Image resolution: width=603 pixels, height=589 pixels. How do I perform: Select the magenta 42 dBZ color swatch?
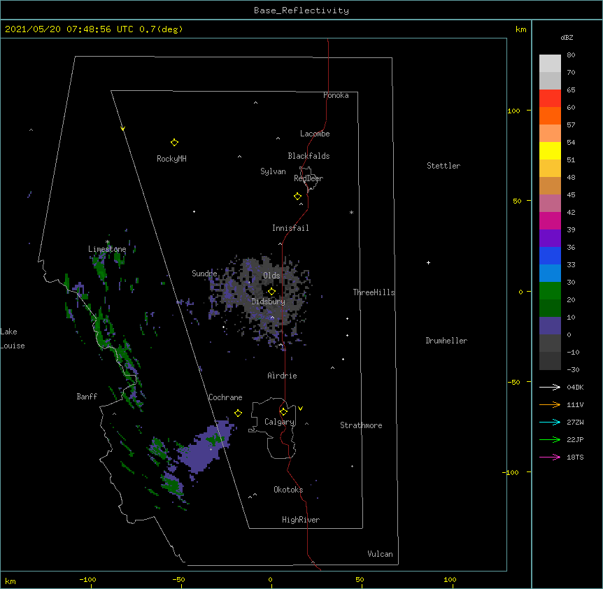pos(550,220)
